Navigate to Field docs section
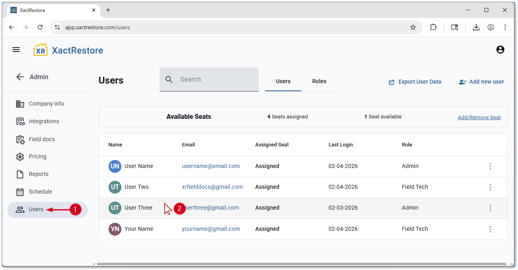 [42, 139]
